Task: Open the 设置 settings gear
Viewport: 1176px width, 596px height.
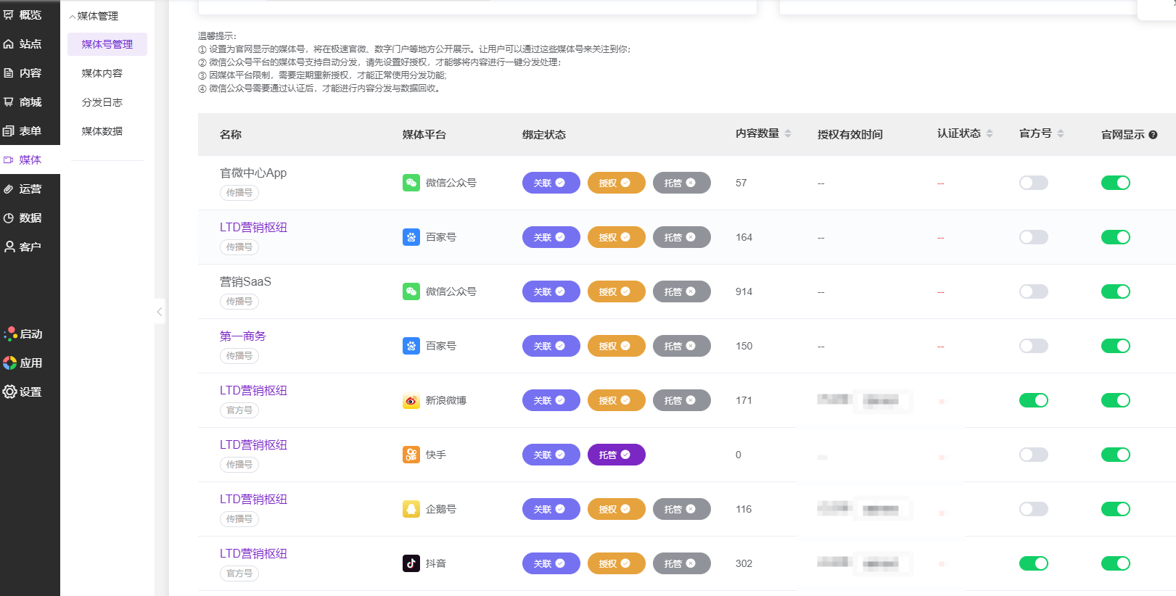Action: pyautogui.click(x=9, y=392)
